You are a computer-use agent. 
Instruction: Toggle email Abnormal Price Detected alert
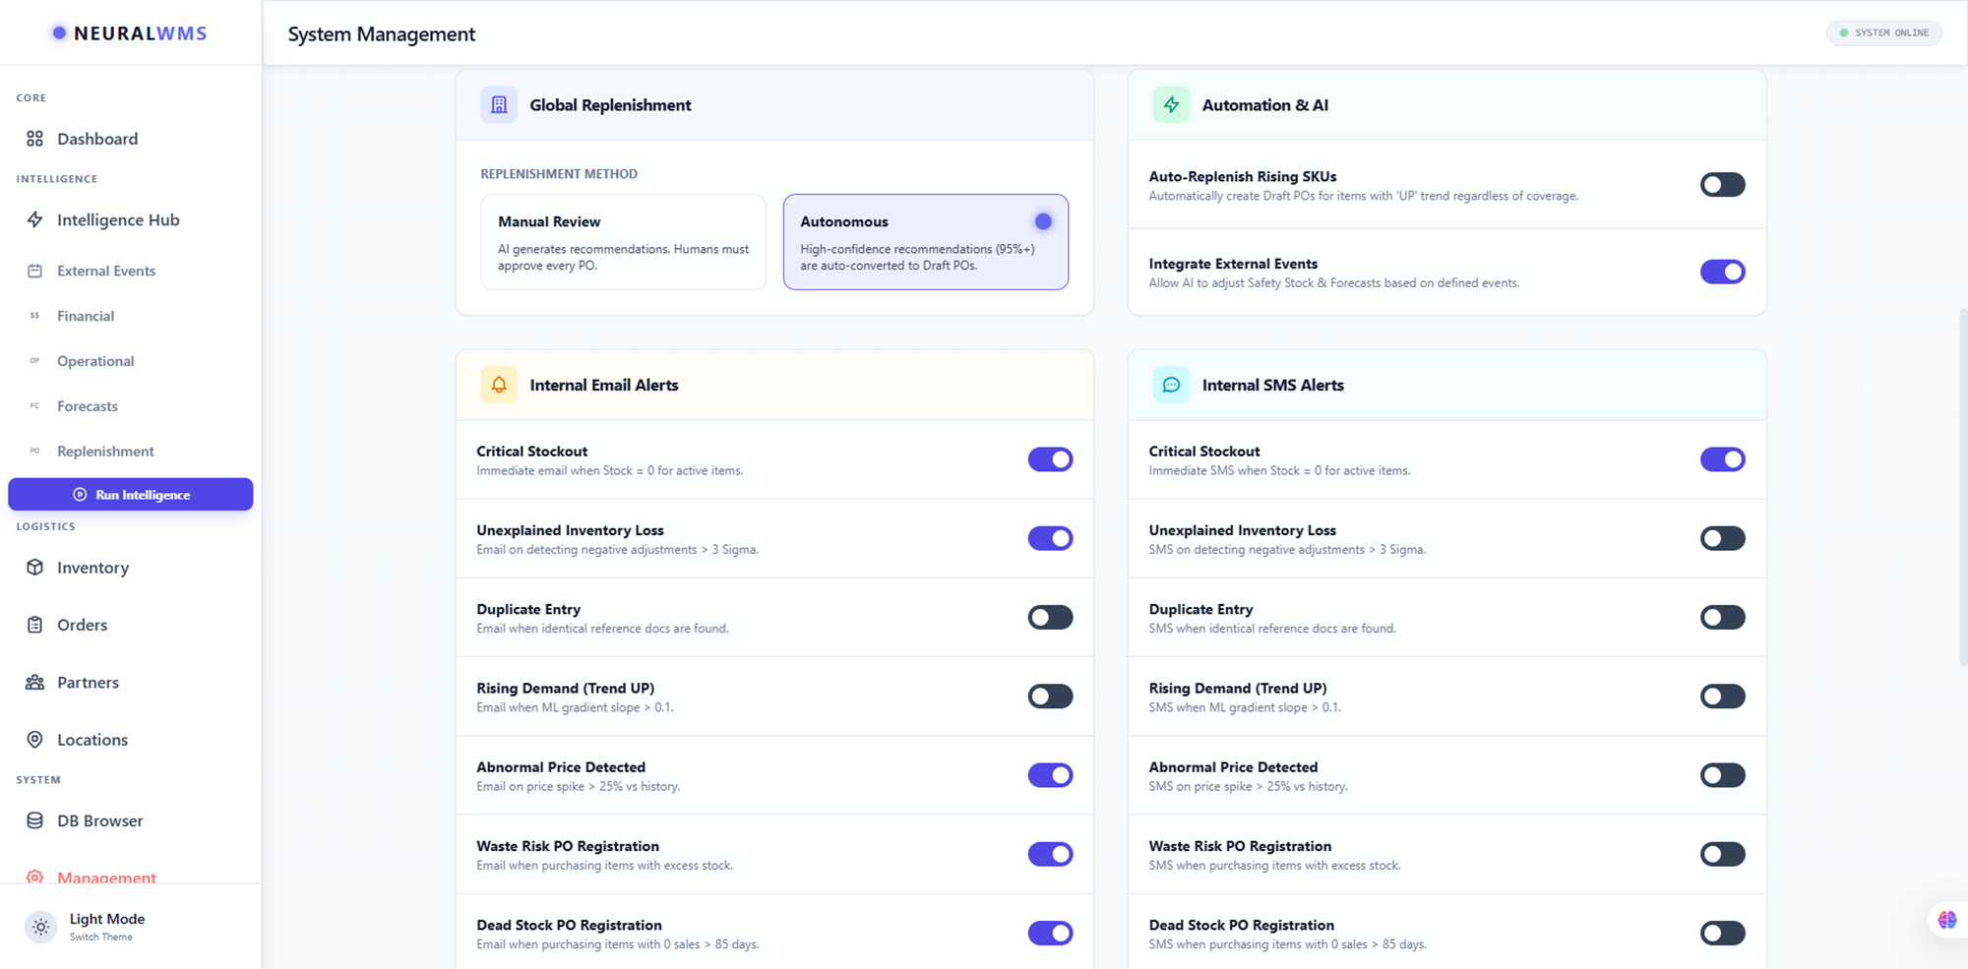1050,775
